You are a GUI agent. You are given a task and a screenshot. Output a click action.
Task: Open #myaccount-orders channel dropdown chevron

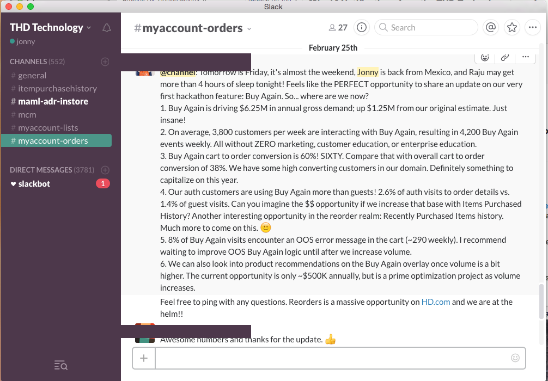(x=249, y=29)
